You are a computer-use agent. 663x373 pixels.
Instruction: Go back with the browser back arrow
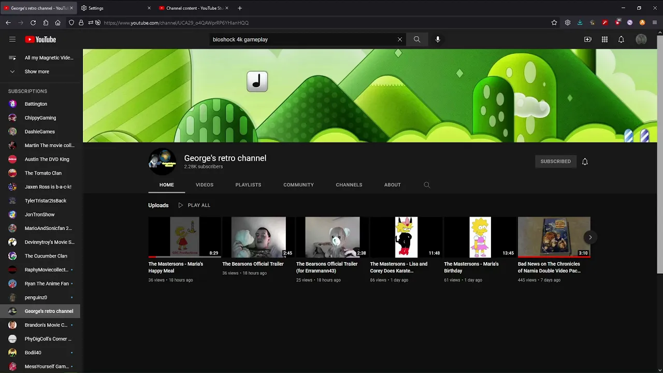coord(8,23)
